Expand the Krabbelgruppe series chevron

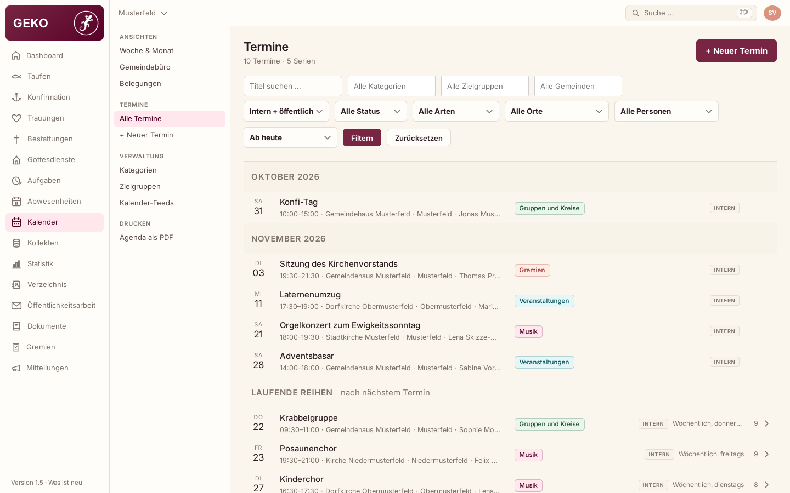point(767,423)
